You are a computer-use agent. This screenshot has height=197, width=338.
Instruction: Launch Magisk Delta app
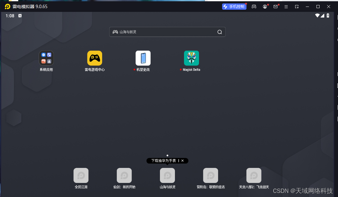(191, 58)
